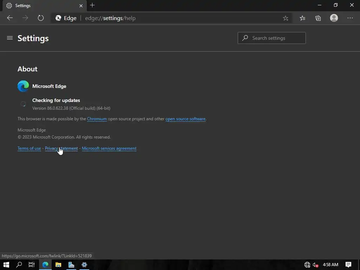Open File Explorer from the taskbar

(x=58, y=265)
